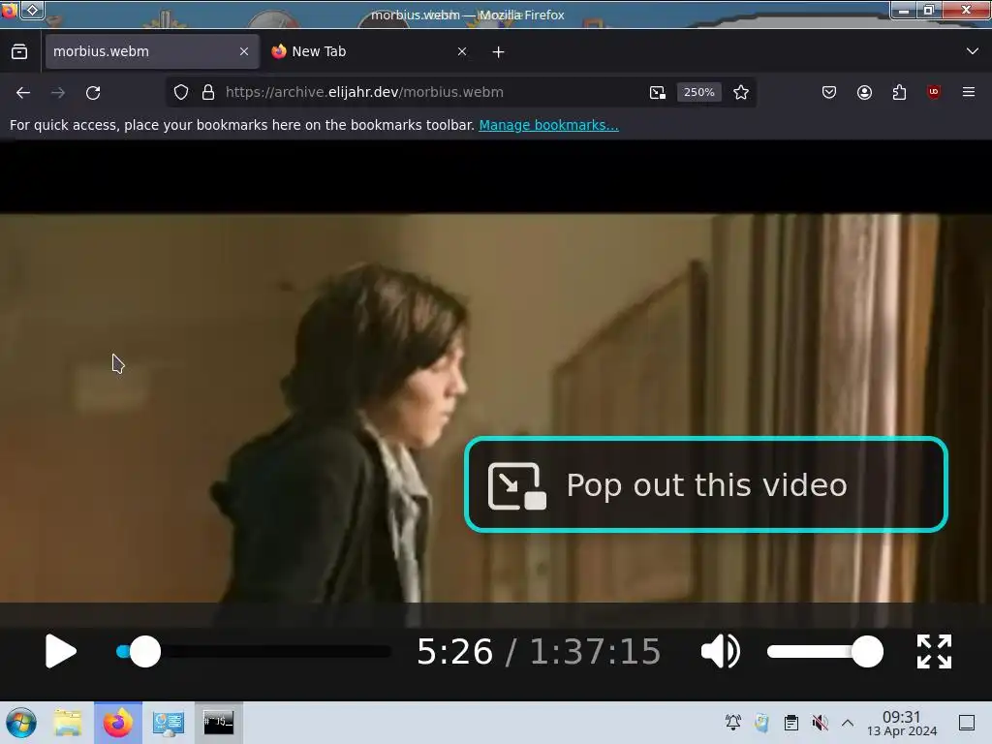The image size is (992, 744).
Task: Click the Pop out this video button
Action: click(706, 484)
